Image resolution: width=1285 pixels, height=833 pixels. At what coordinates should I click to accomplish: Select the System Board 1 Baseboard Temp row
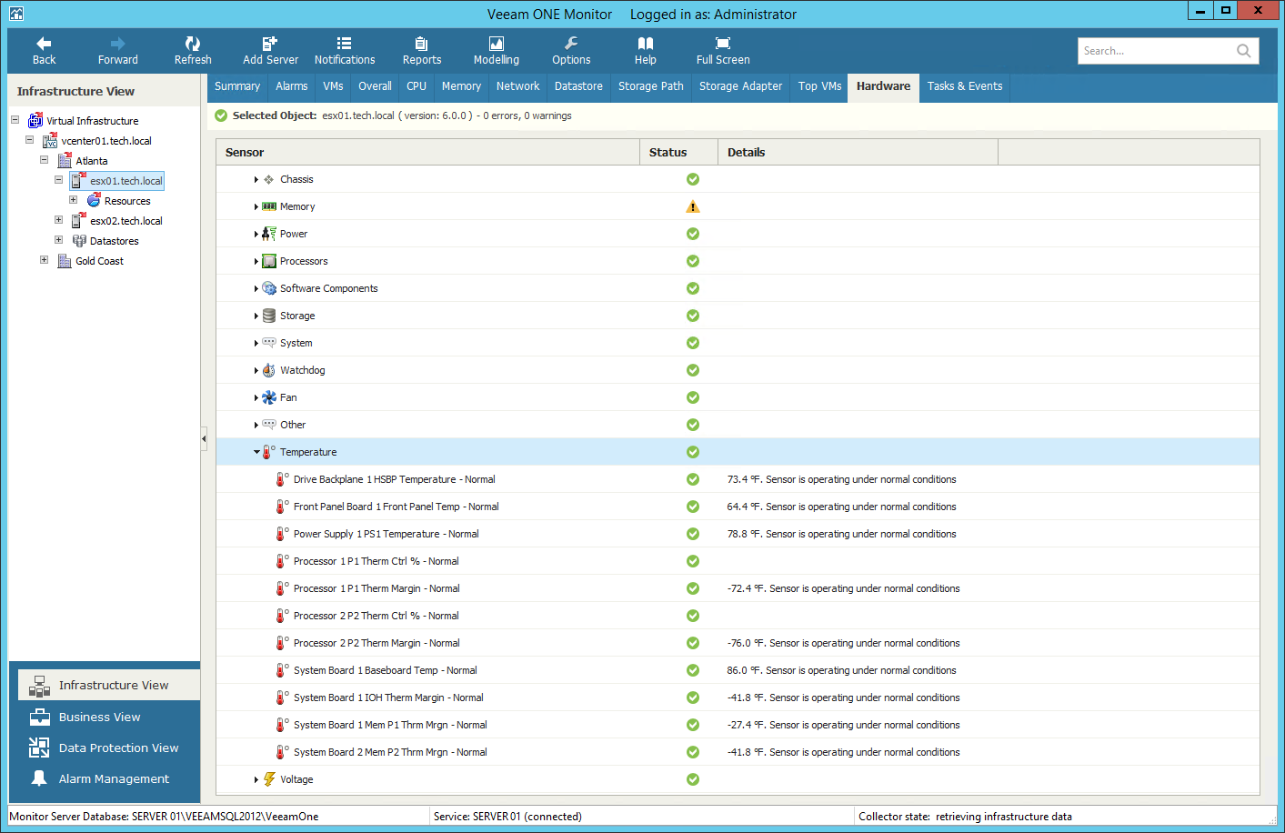tap(738, 670)
